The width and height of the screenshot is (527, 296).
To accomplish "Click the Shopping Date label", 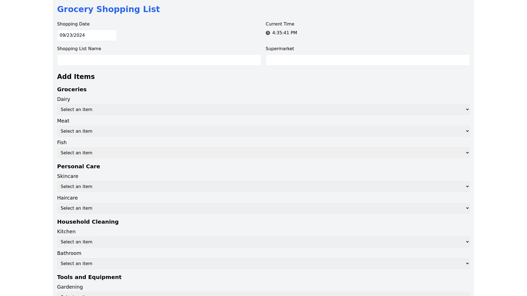I will pyautogui.click(x=73, y=24).
